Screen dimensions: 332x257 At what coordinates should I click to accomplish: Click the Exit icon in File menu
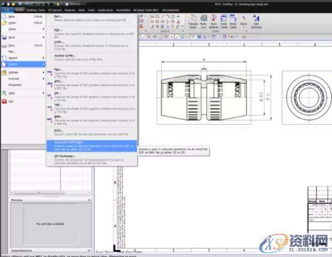pos(5,102)
